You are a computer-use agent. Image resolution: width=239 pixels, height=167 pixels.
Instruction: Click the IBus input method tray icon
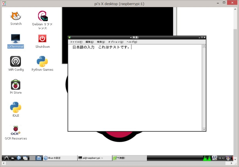pos(215,158)
